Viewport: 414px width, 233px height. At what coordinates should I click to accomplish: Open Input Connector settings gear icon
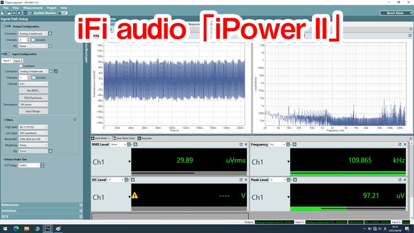pos(51,71)
